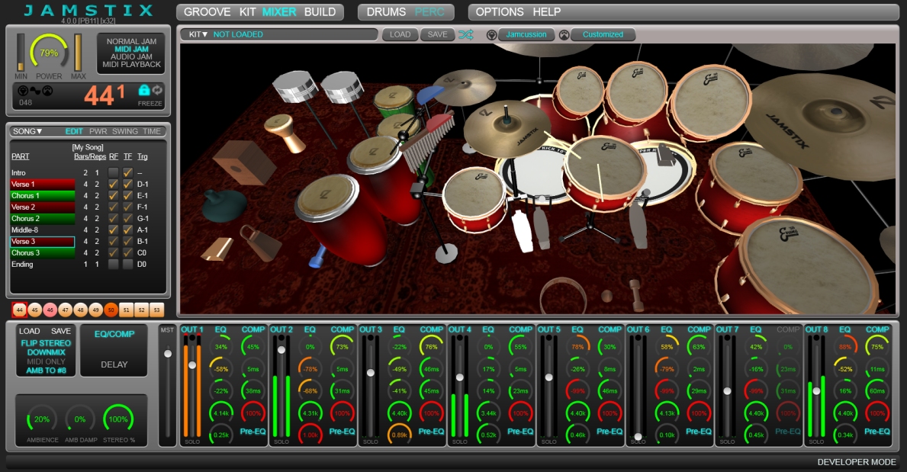Toggle RF checkbox for Ending
The image size is (907, 472).
point(114,265)
